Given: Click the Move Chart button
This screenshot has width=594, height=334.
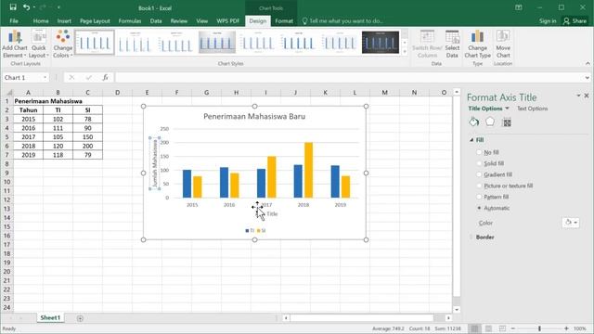Looking at the screenshot, I should click(503, 45).
